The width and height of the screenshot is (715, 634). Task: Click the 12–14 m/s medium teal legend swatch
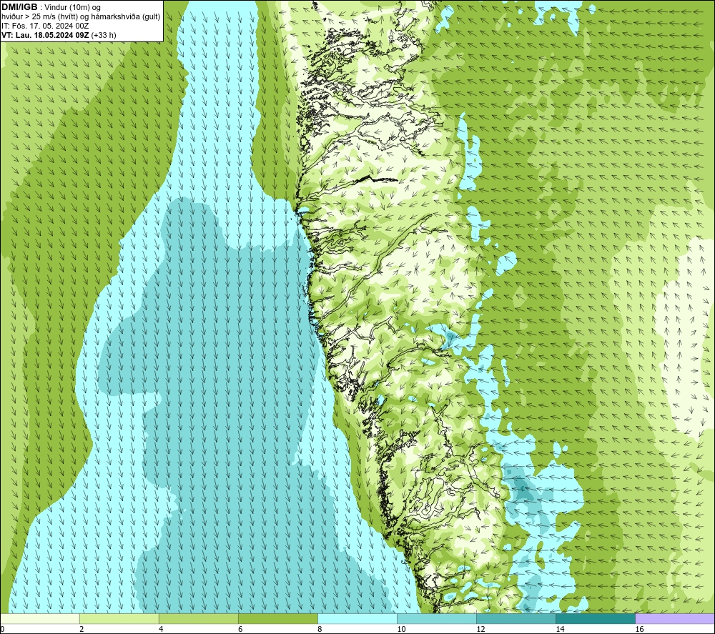pos(516,618)
